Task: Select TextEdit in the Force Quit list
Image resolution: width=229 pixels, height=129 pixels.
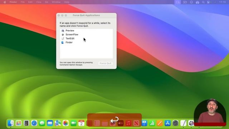Action: tap(86, 38)
